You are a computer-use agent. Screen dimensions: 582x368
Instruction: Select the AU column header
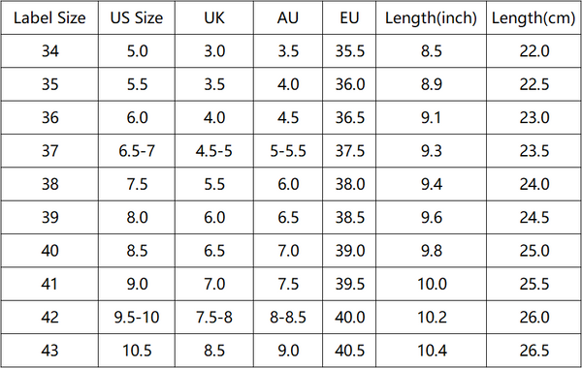(x=288, y=17)
